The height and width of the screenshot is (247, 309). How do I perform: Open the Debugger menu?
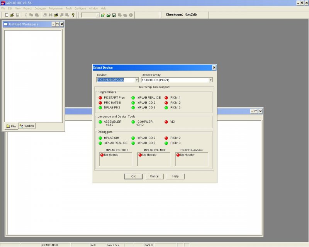[40, 8]
